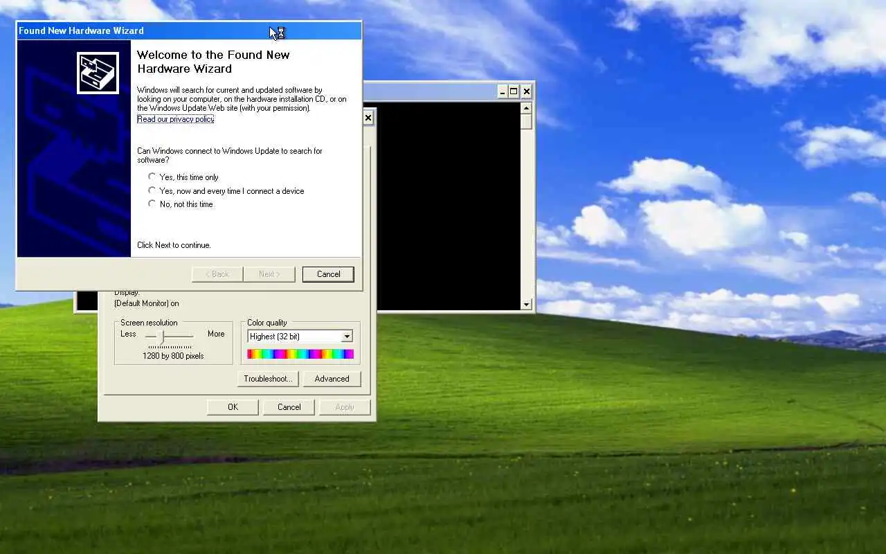Cancel the Display Properties dialog
Image resolution: width=886 pixels, height=554 pixels.
pyautogui.click(x=289, y=407)
